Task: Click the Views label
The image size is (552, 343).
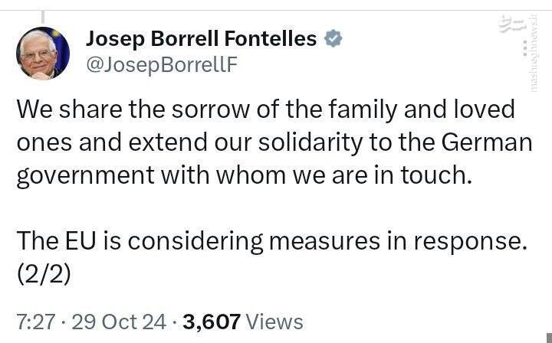Action: pos(275,322)
